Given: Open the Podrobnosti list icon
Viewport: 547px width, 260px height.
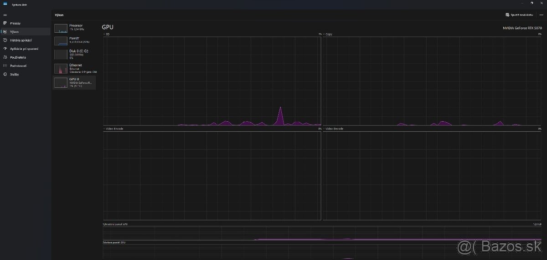Looking at the screenshot, I should 5,66.
